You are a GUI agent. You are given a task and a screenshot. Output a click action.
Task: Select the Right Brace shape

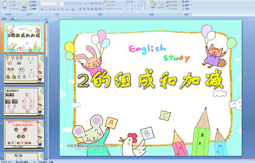[x=145, y=8]
